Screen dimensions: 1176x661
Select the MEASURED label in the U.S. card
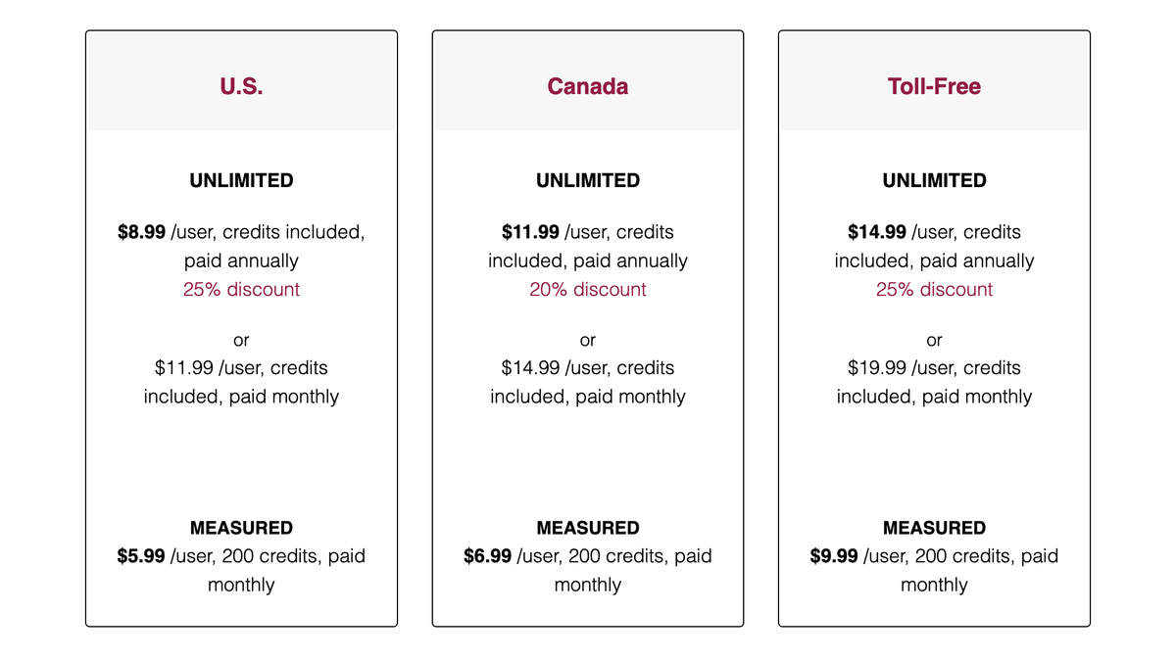pyautogui.click(x=241, y=528)
